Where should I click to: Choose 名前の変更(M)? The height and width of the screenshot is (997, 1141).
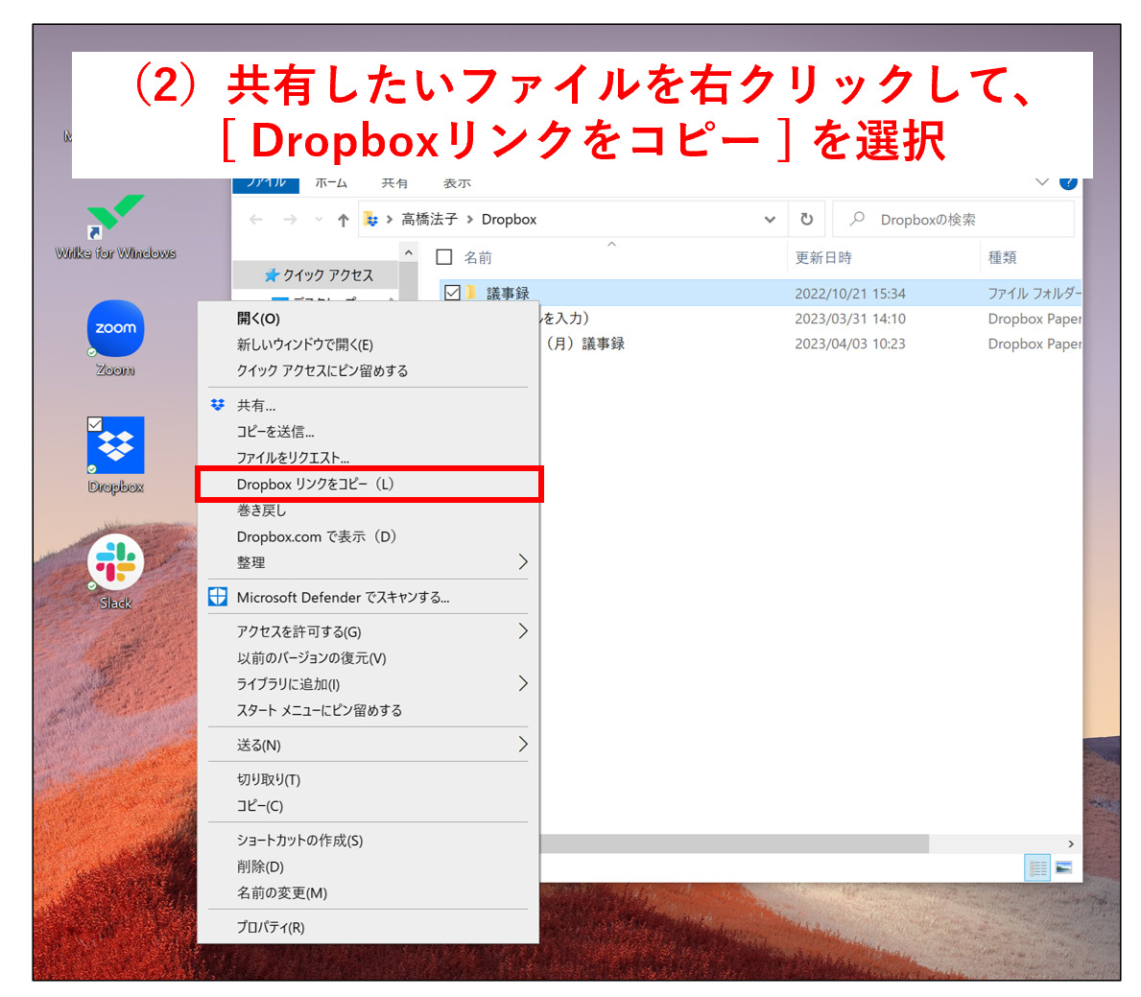tap(368, 893)
